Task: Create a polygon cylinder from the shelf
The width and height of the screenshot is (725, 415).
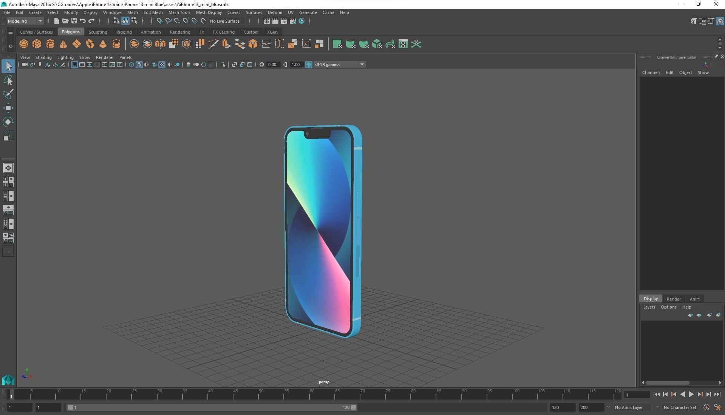Action: pyautogui.click(x=50, y=44)
